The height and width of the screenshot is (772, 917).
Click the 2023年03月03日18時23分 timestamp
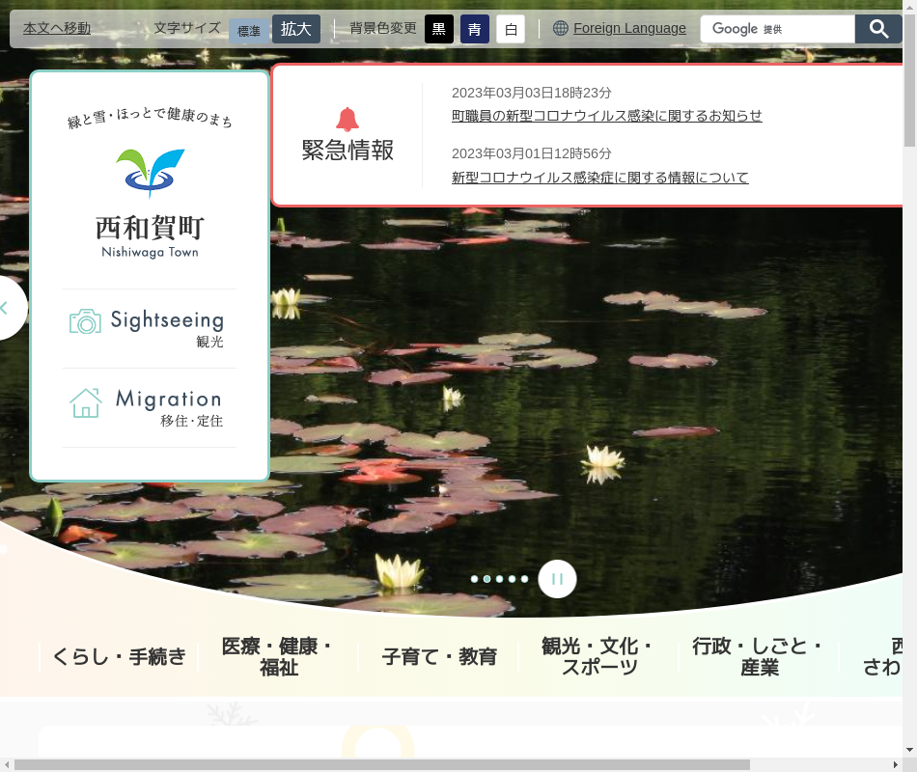(x=532, y=93)
